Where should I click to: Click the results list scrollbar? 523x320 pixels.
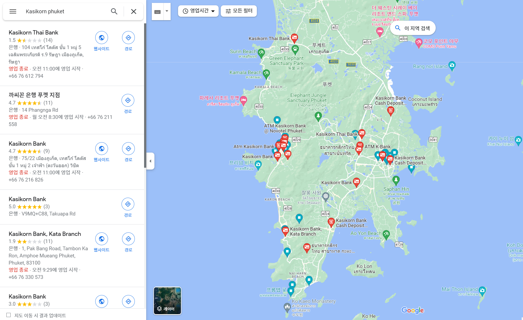coord(145,96)
